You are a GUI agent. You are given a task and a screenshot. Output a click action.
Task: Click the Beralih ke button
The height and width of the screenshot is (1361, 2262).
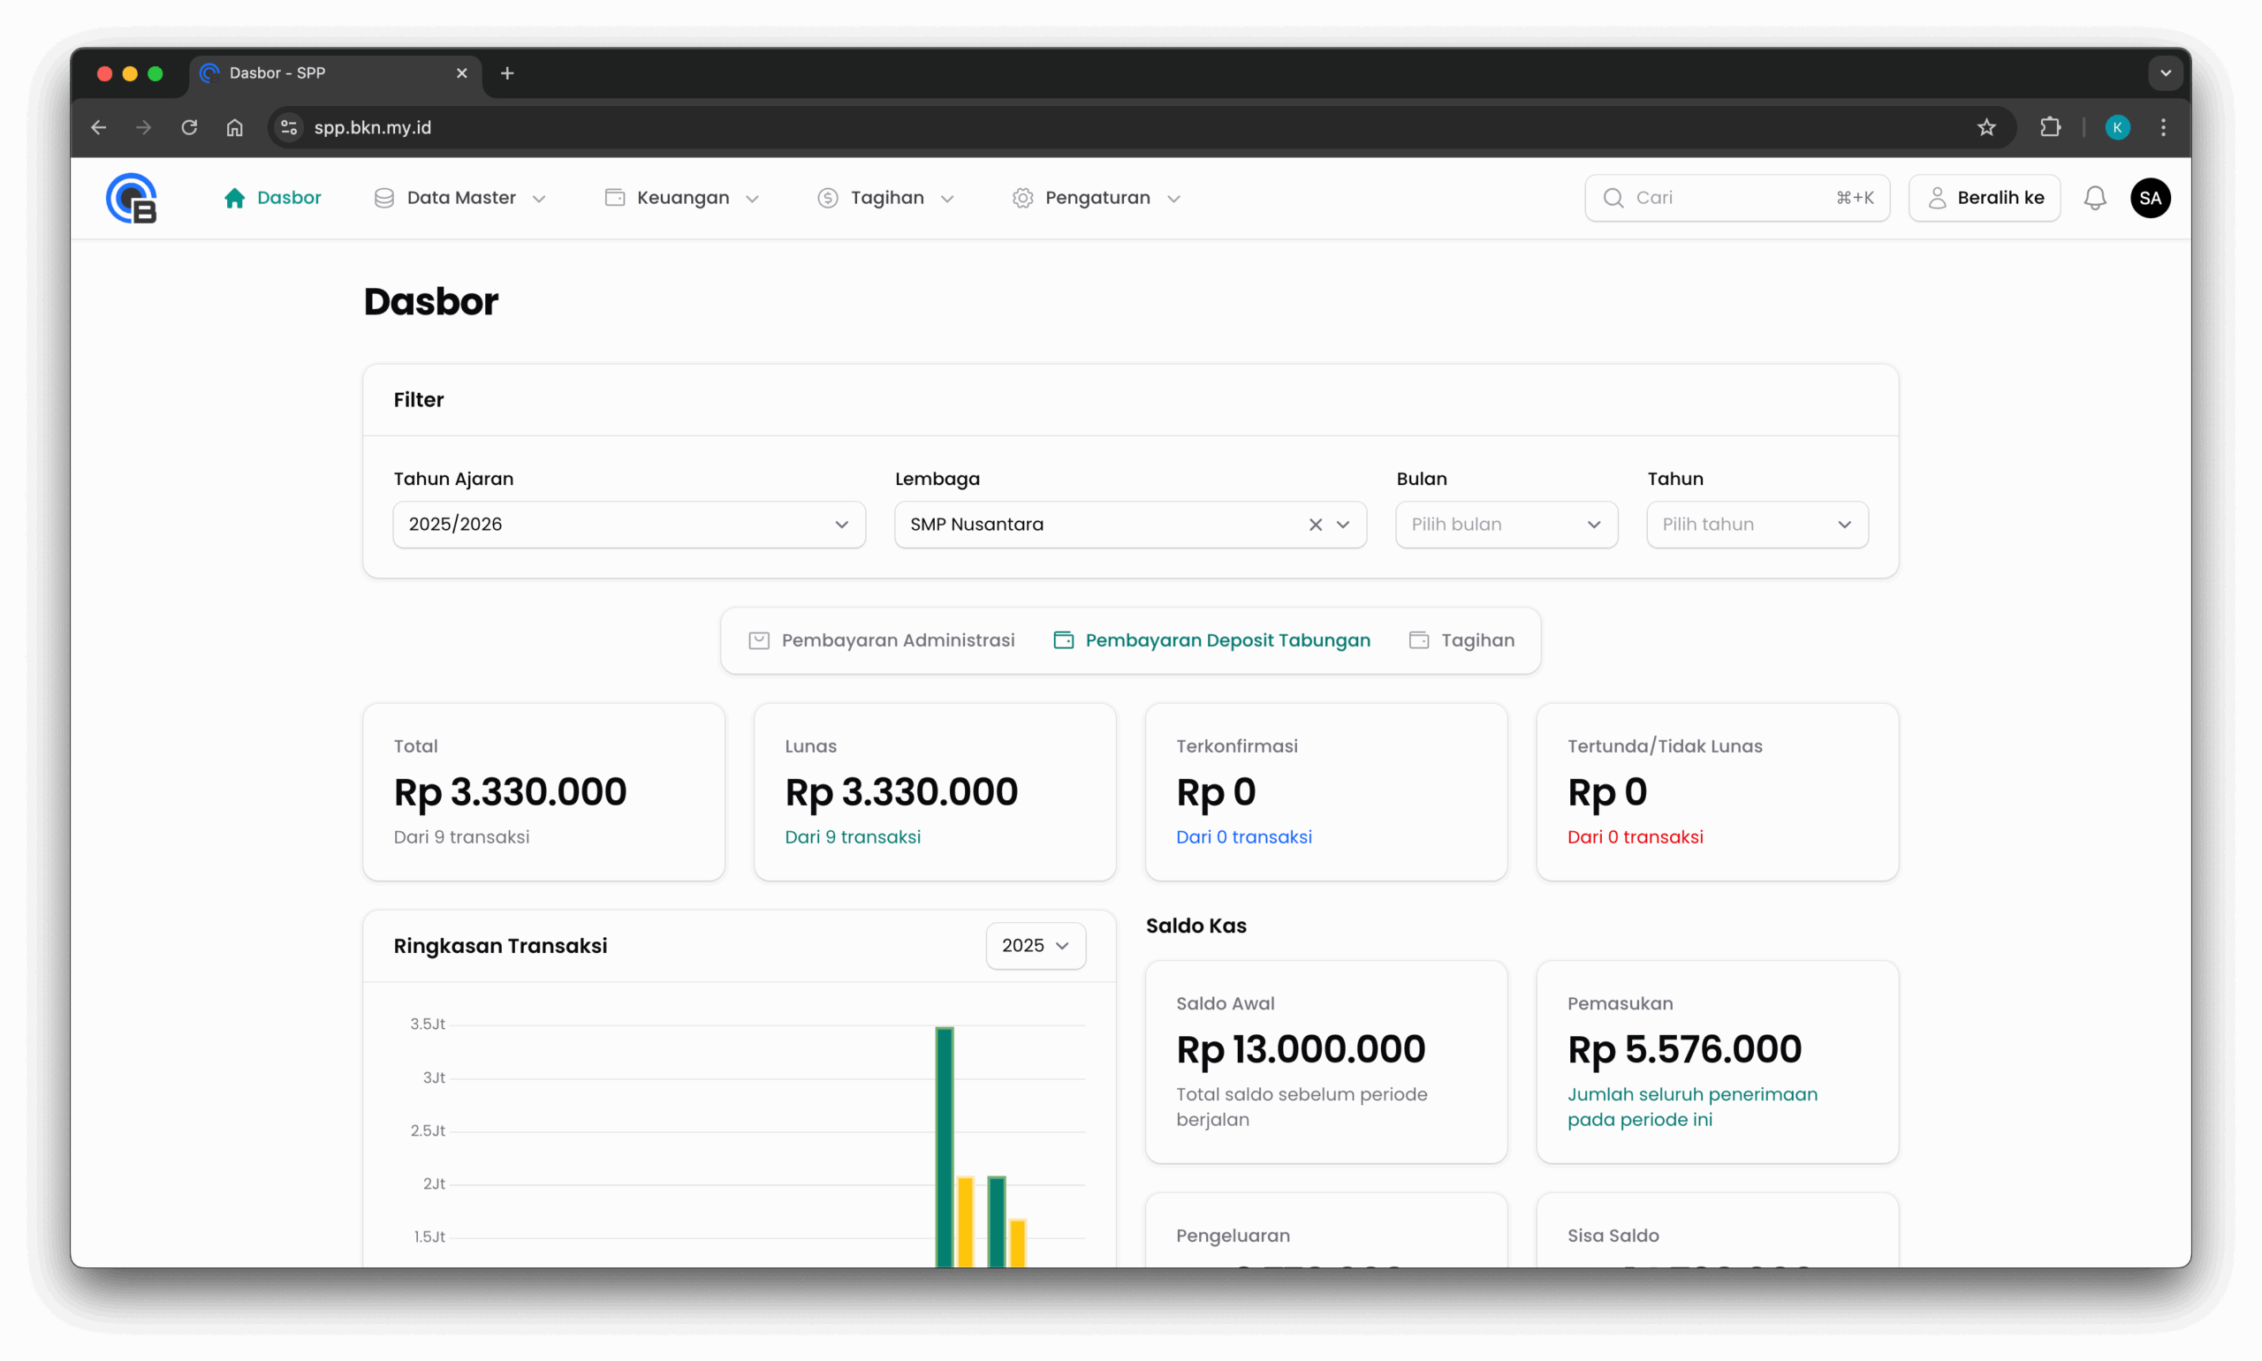tap(1984, 198)
